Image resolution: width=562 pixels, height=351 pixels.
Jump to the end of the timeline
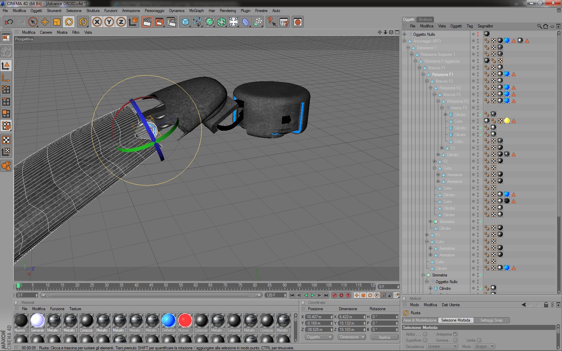coord(326,295)
